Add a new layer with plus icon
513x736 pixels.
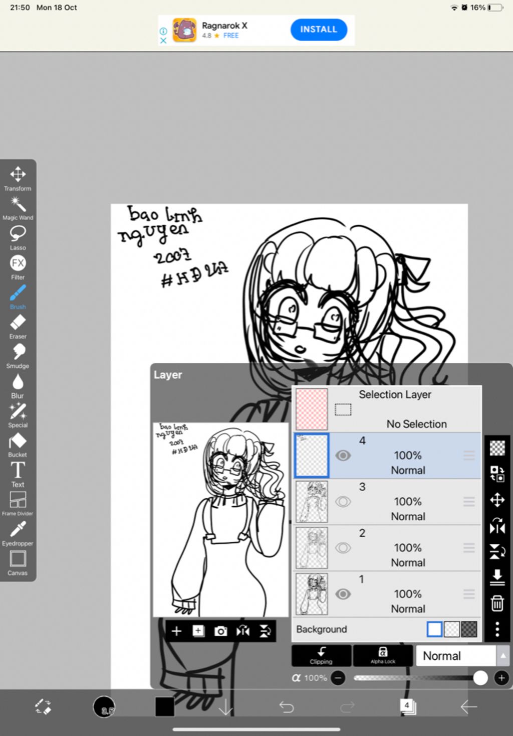coord(176,631)
